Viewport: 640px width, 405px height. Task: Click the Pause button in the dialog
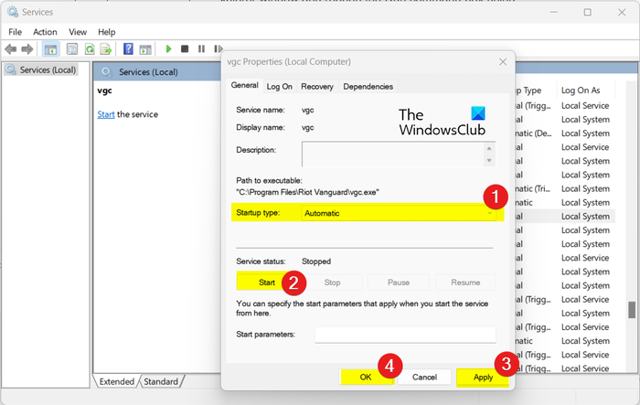(399, 282)
